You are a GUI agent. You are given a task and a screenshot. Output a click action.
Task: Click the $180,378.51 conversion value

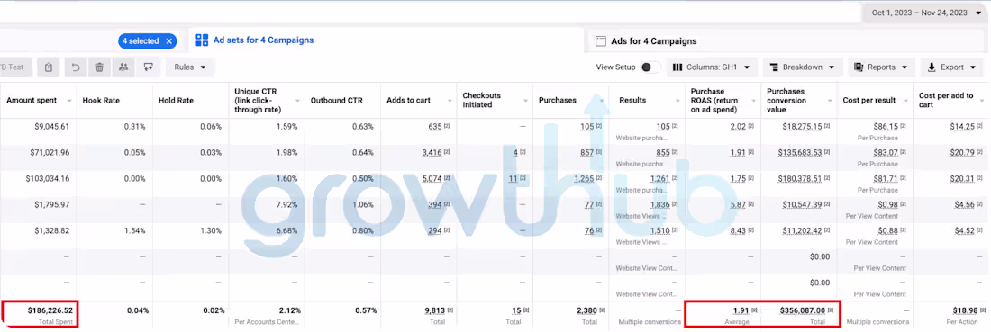click(x=799, y=179)
